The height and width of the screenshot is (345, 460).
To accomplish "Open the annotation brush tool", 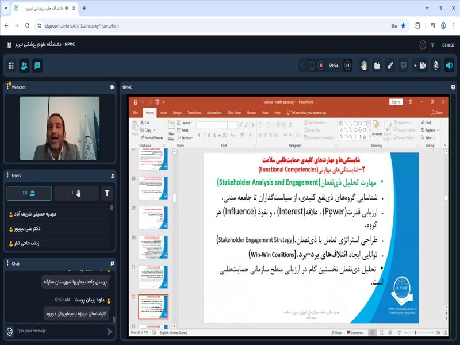I will click(x=390, y=65).
